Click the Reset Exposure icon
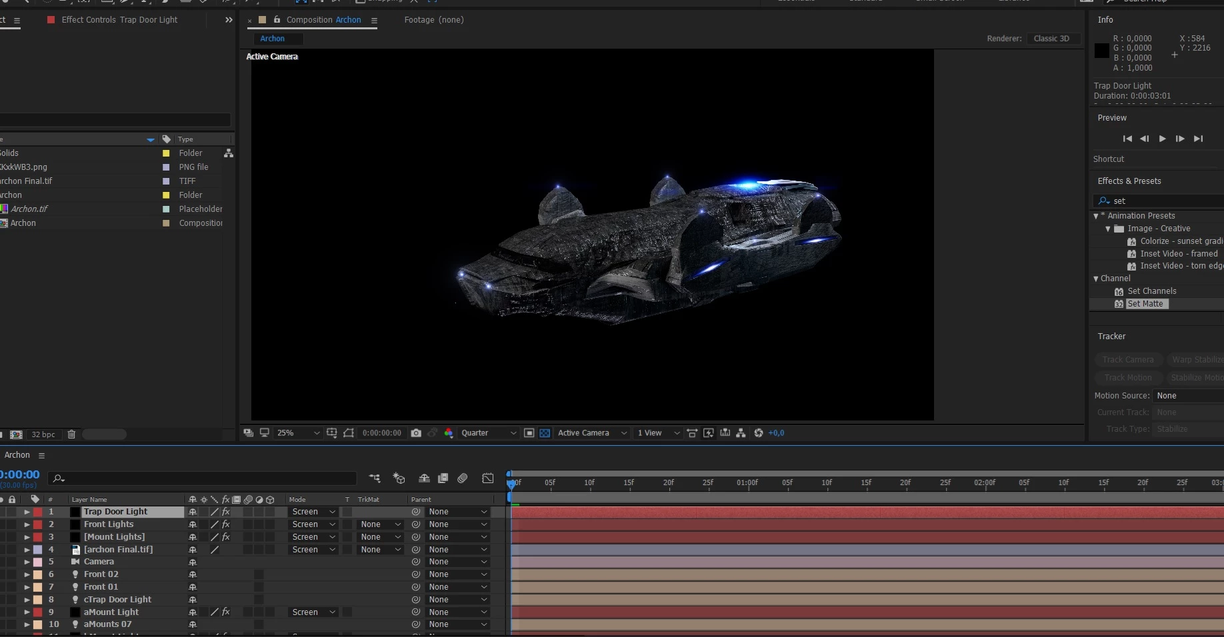 tap(758, 433)
